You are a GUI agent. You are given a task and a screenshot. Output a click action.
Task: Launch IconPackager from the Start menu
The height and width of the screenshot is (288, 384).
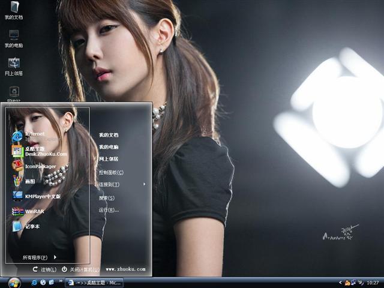point(34,166)
